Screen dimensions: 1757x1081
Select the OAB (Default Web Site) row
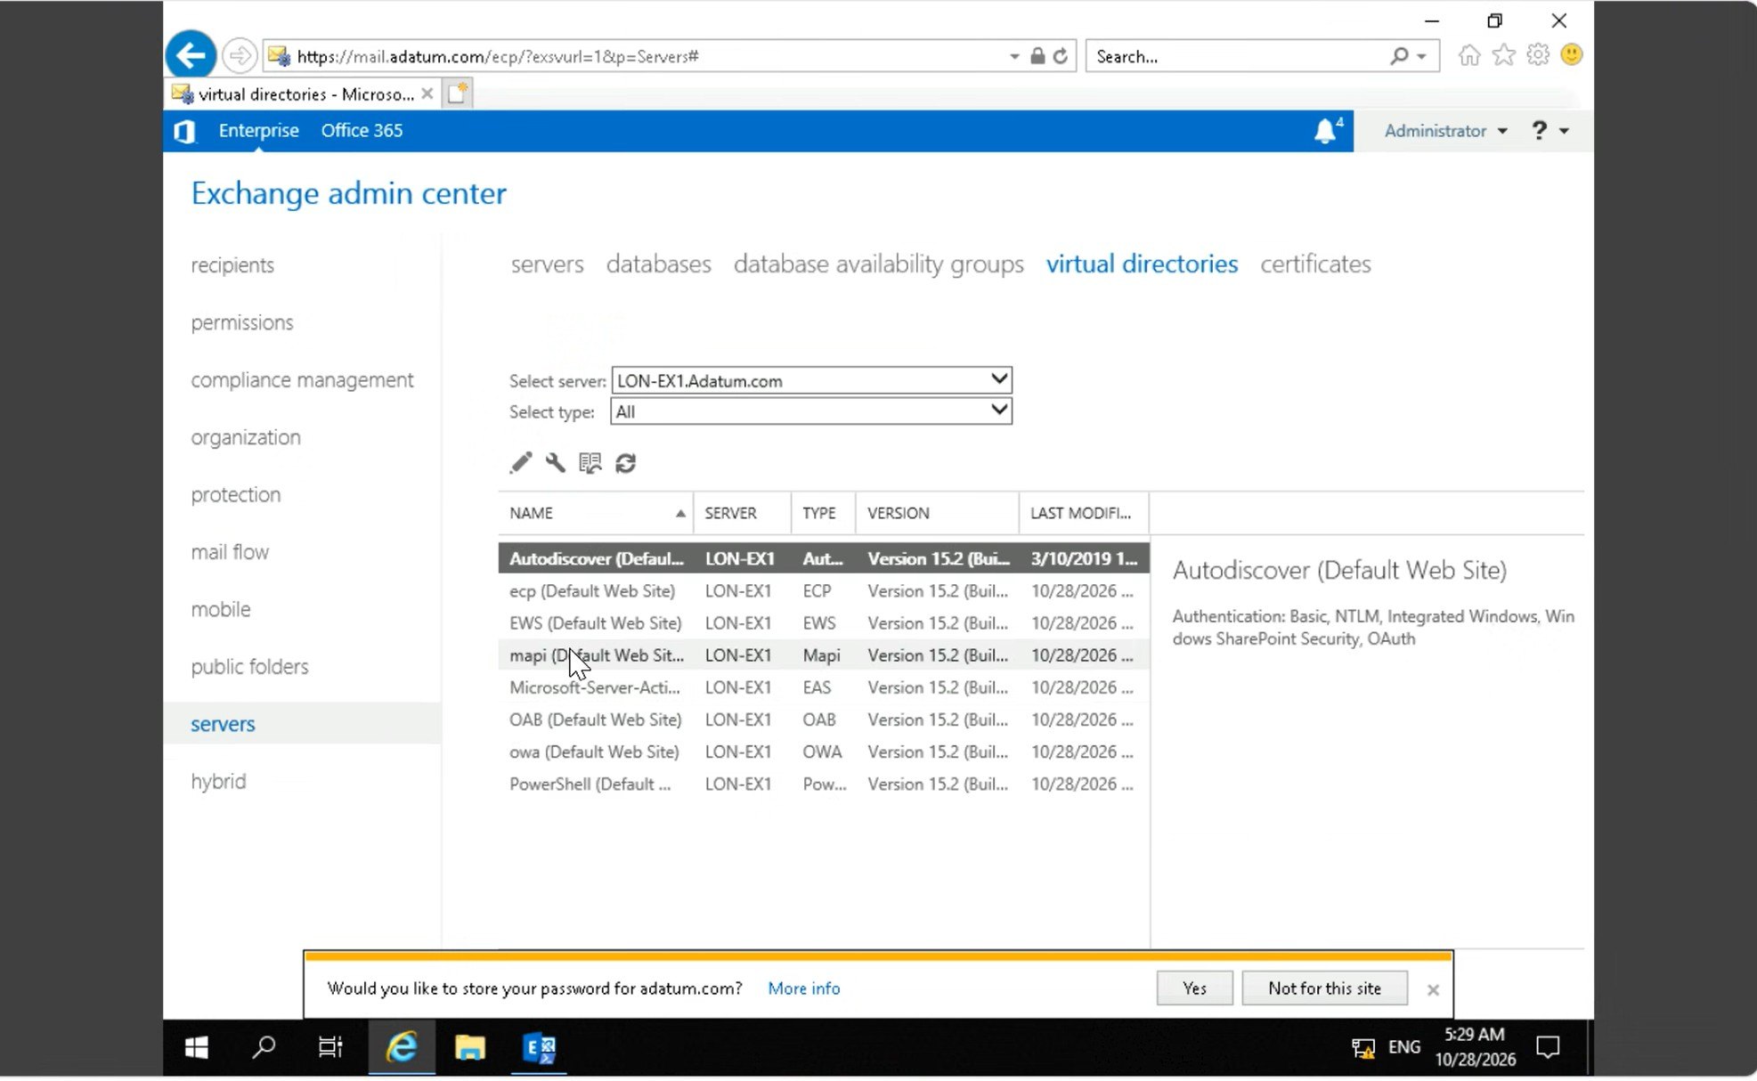(824, 719)
